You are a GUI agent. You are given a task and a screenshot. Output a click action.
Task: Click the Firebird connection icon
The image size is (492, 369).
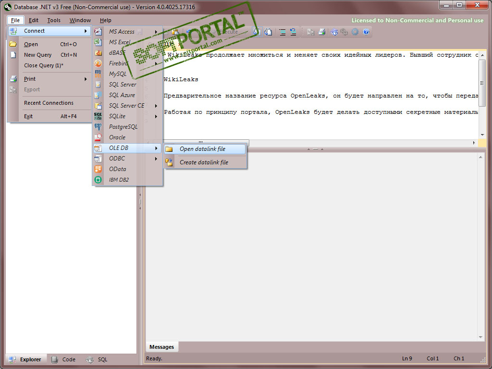pyautogui.click(x=98, y=63)
